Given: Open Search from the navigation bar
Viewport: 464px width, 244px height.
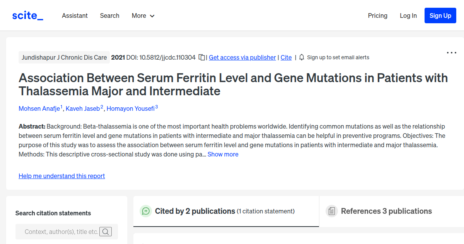Looking at the screenshot, I should point(109,15).
